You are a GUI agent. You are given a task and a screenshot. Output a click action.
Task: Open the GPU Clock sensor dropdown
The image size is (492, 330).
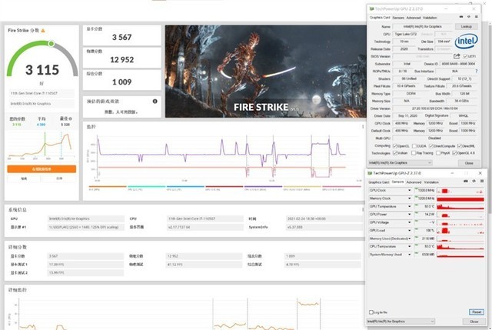(x=409, y=190)
